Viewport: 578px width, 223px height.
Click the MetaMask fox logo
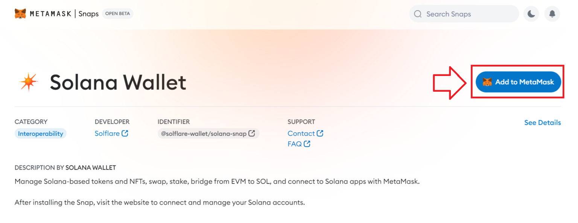tap(21, 14)
